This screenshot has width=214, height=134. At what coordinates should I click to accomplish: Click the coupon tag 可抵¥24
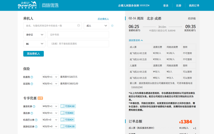pos(68,120)
